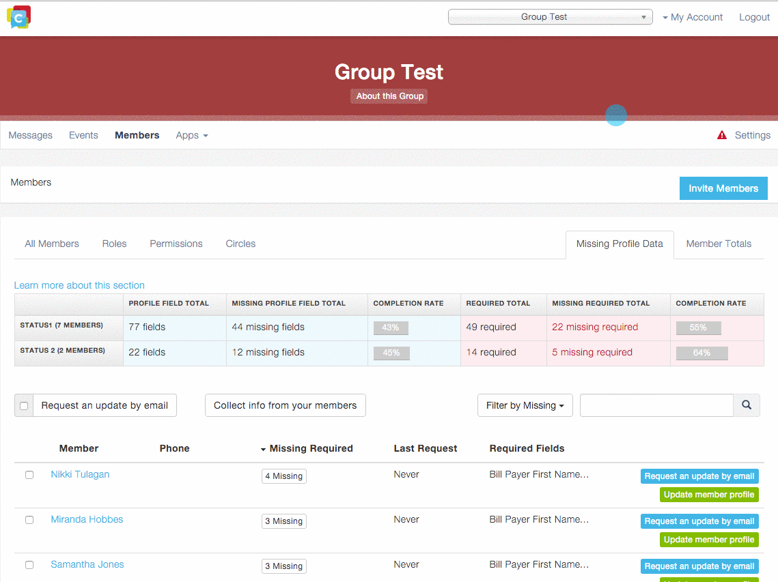Click the search magnifier icon button
Image resolution: width=778 pixels, height=582 pixels.
click(x=747, y=405)
